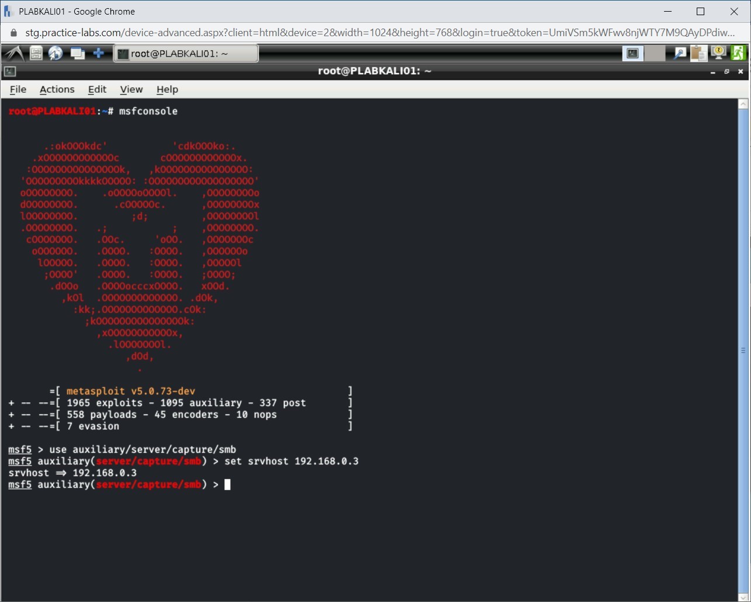Open the Actions menu in the terminal
The image size is (751, 602).
point(57,89)
